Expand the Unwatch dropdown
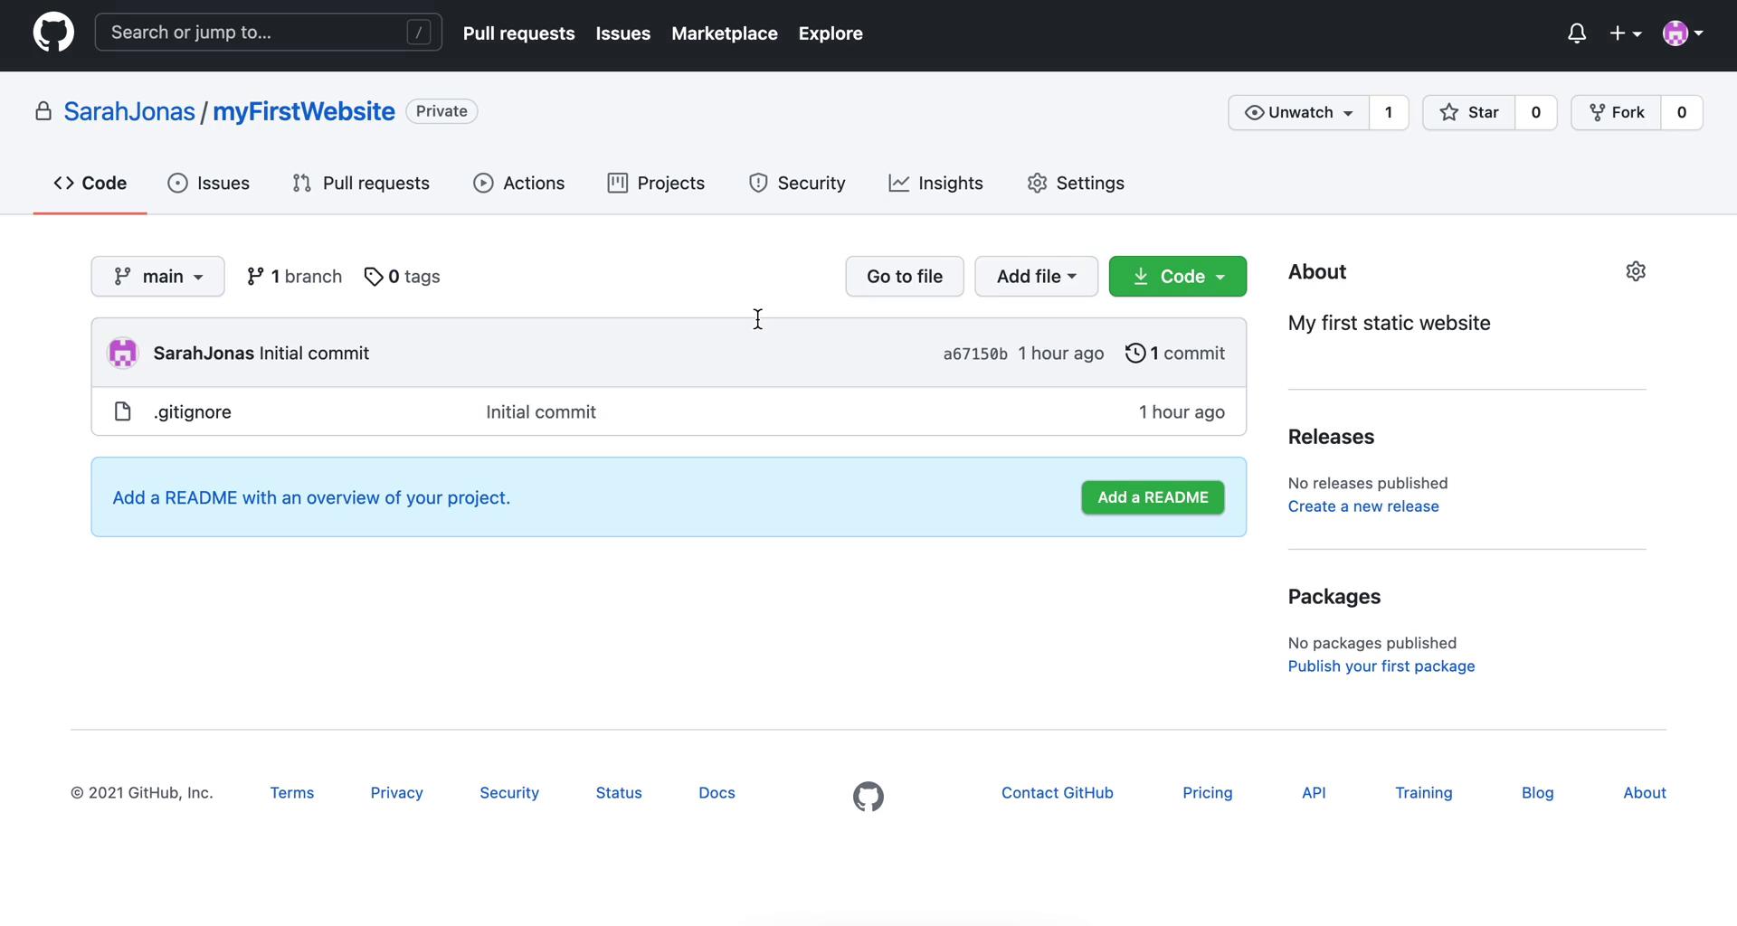Screen dimensions: 1737x926 [1299, 112]
